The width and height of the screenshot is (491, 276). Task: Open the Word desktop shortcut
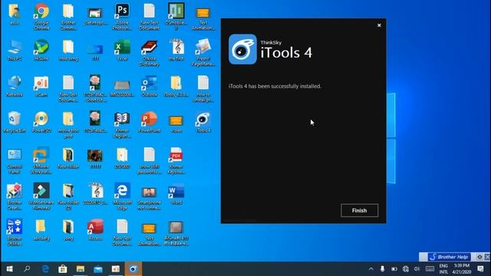176,194
